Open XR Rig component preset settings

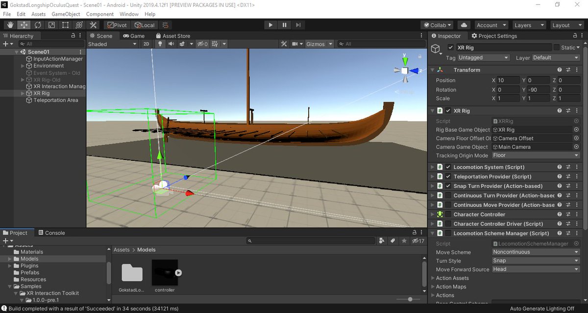click(568, 111)
